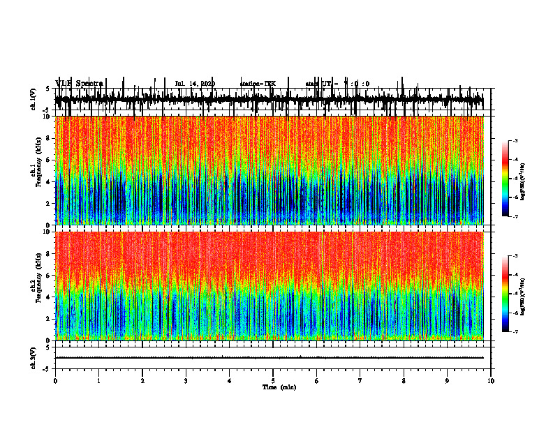
Task: Click the time axis tick label "3"
Action: tap(186, 381)
